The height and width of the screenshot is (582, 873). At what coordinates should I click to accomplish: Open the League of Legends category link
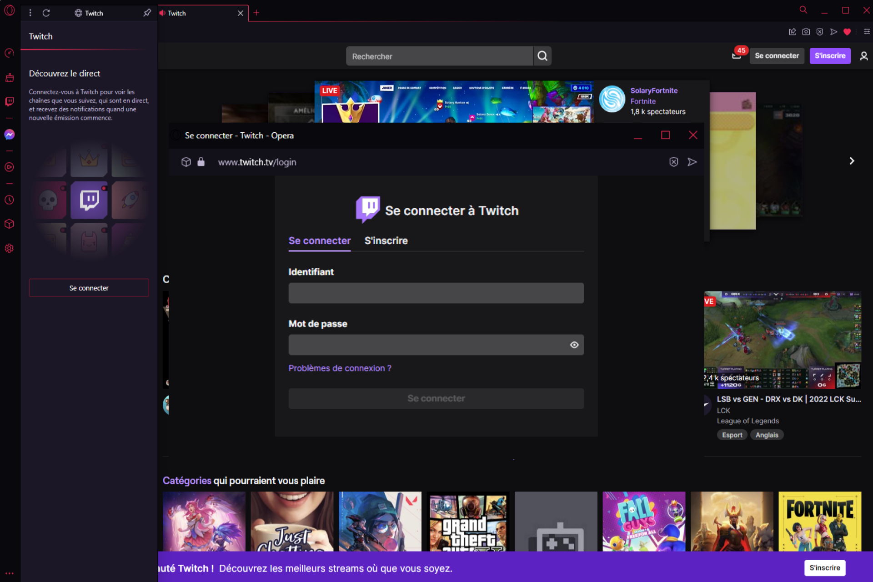(748, 421)
